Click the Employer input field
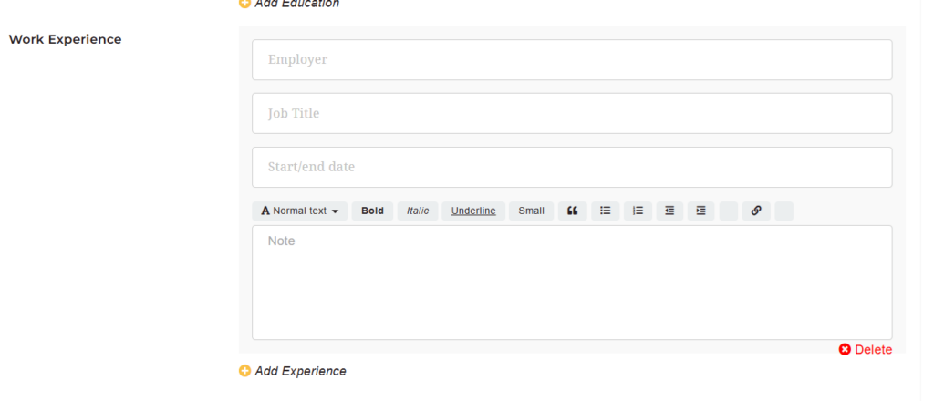 pos(572,60)
